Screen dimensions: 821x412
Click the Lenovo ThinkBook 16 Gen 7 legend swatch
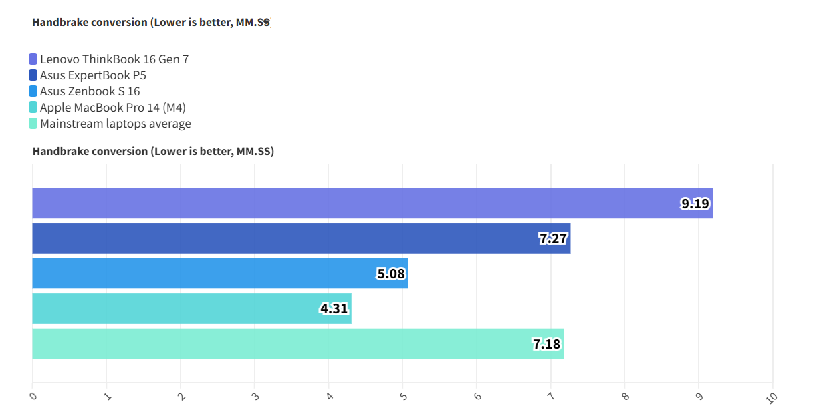[x=33, y=59]
